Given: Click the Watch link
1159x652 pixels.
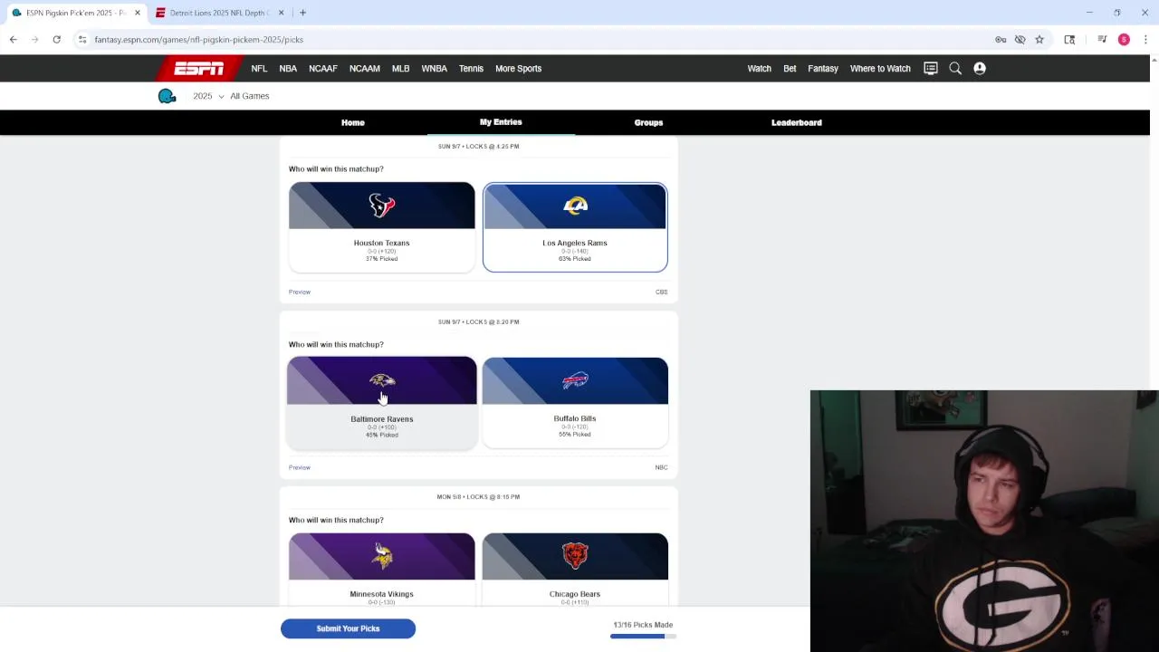Looking at the screenshot, I should tap(759, 69).
